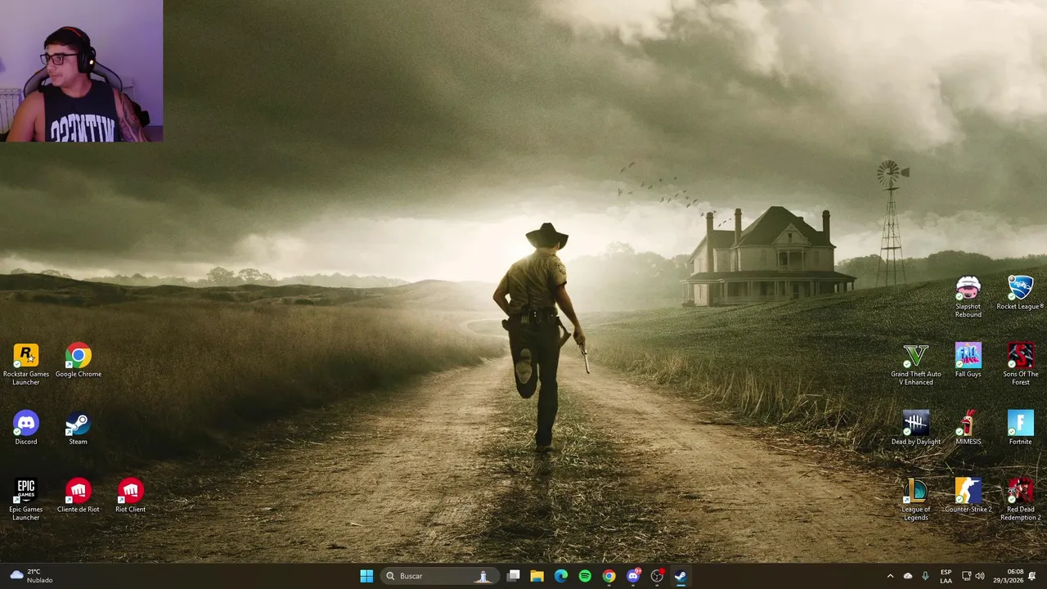Open the Windows Start menu

pyautogui.click(x=366, y=576)
